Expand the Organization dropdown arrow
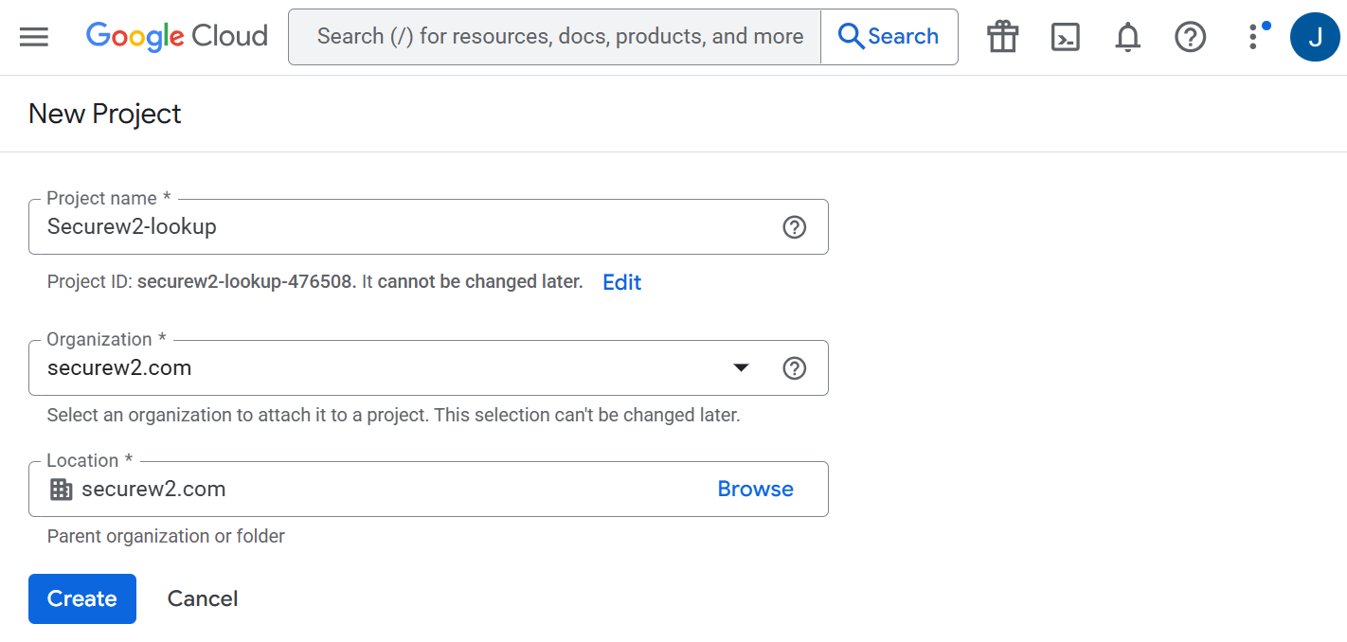Screen dimensions: 1347x642 [742, 368]
